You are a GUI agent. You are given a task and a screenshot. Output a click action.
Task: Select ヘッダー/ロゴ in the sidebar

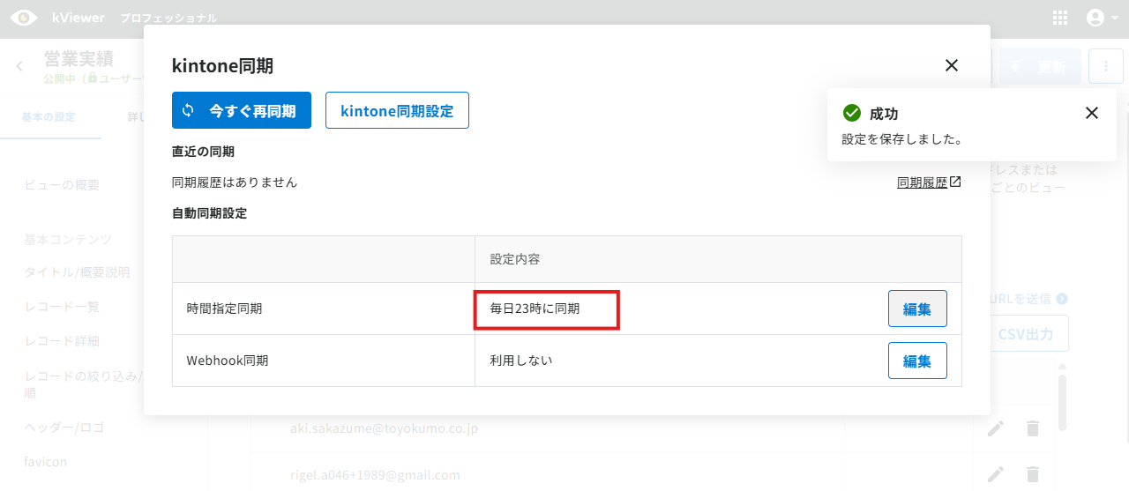pos(64,428)
